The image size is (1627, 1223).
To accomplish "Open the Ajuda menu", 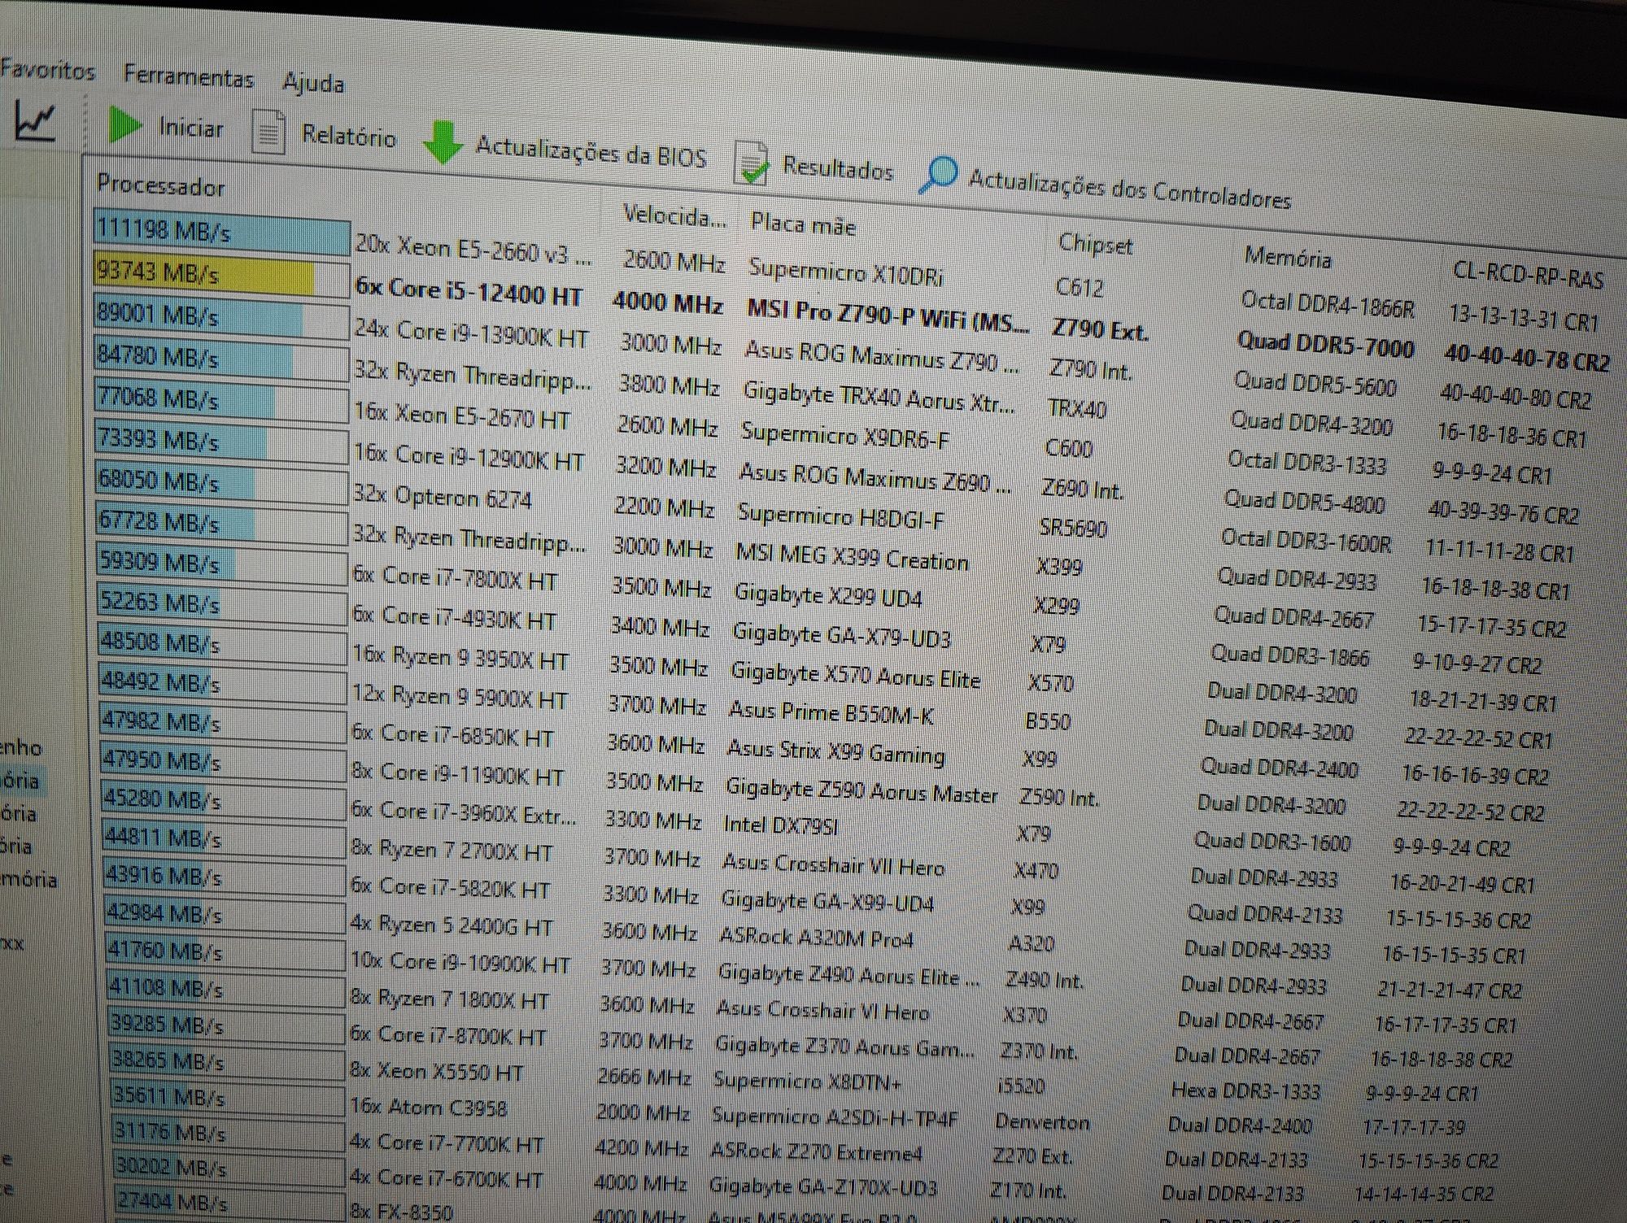I will pyautogui.click(x=313, y=82).
